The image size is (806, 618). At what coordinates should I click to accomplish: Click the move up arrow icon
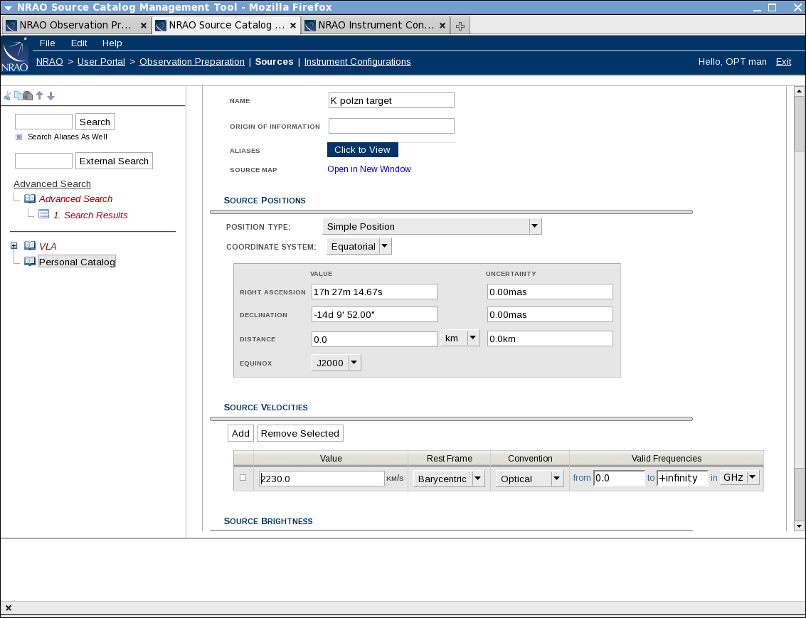(x=40, y=96)
